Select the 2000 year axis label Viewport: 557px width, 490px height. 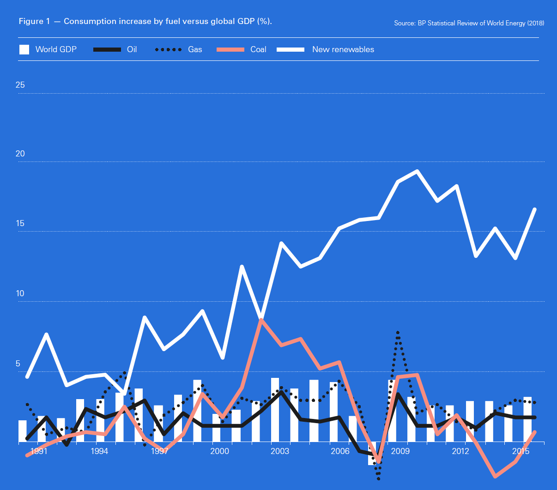[x=219, y=451]
